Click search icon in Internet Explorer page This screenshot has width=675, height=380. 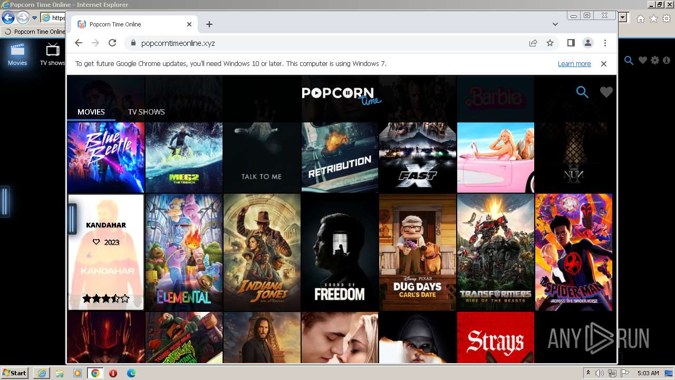pos(629,61)
